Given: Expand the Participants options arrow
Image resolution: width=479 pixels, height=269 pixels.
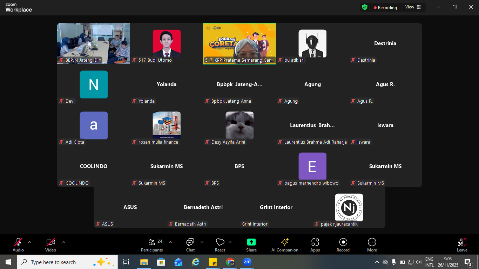Looking at the screenshot, I should [x=170, y=242].
